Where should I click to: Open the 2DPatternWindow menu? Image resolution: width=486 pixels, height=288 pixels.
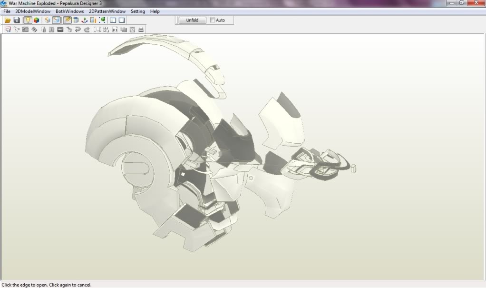pos(107,11)
